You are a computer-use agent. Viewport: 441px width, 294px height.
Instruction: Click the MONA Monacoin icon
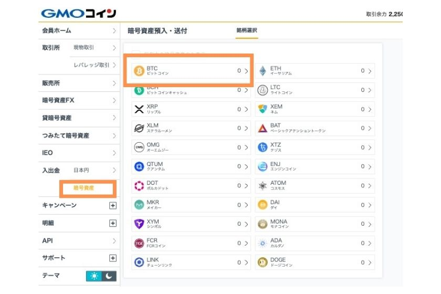(x=262, y=224)
